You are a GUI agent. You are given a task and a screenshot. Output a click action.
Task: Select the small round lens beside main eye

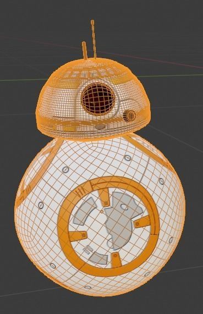[x=130, y=116]
